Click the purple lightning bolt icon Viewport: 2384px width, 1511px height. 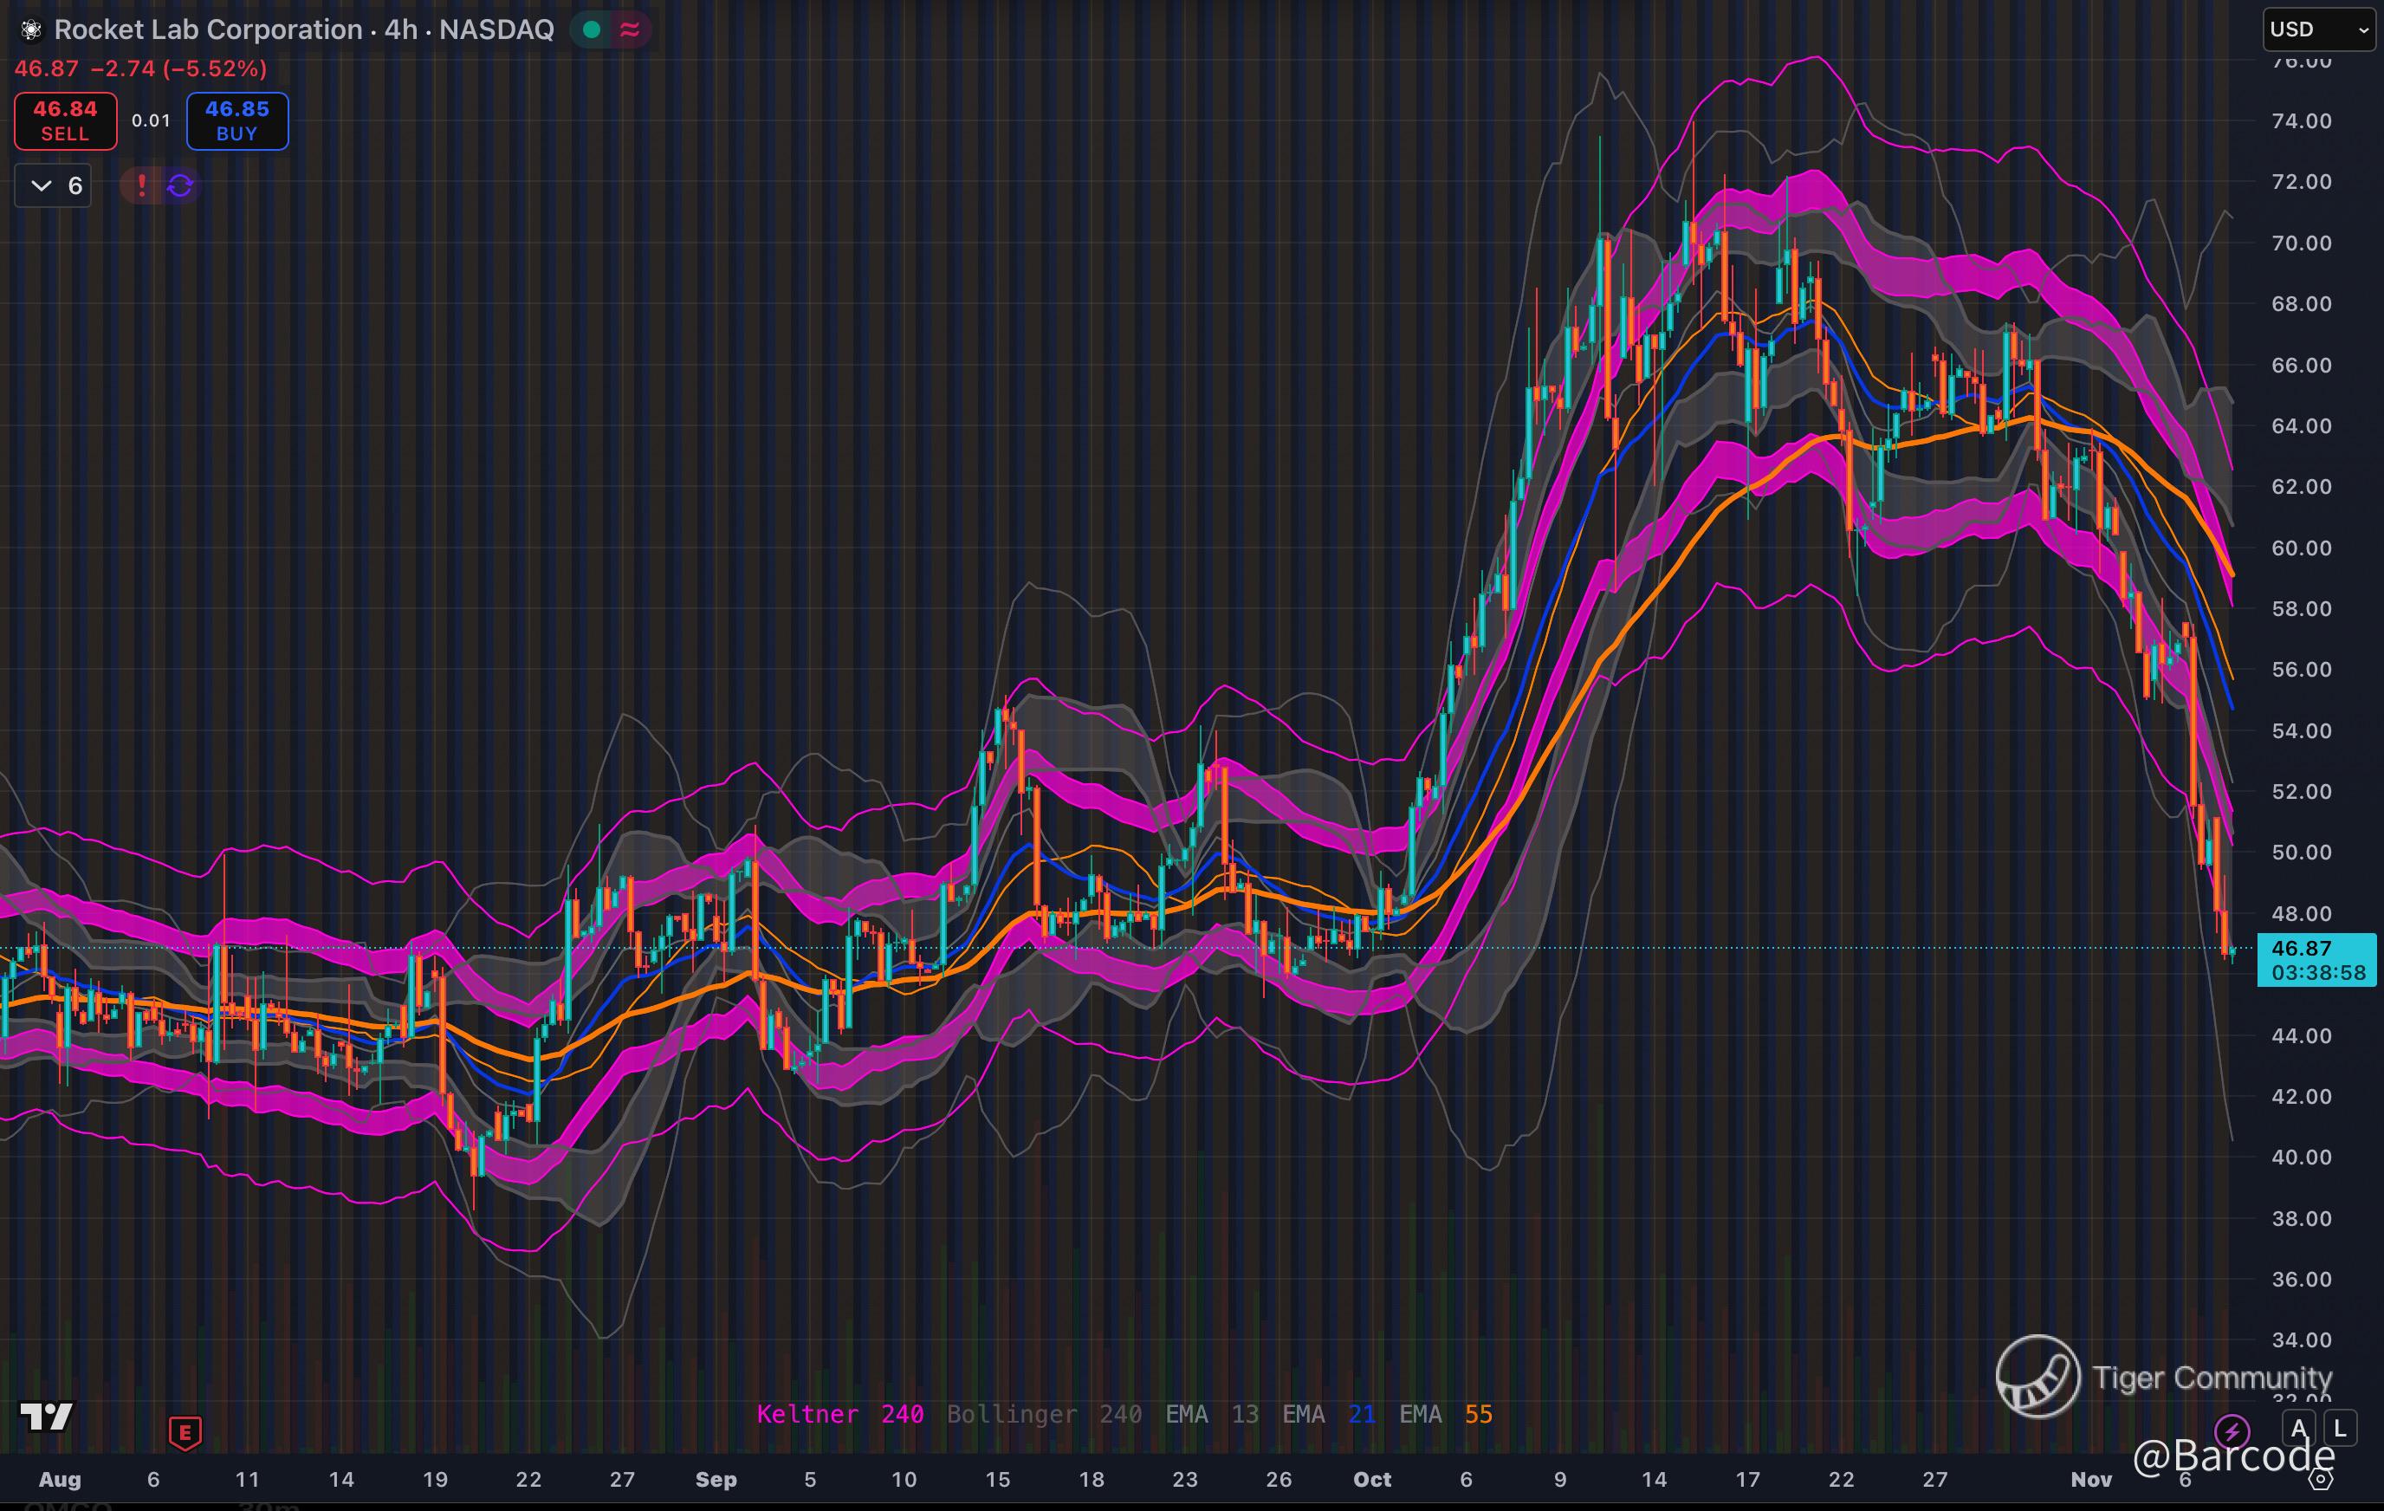click(2232, 1430)
